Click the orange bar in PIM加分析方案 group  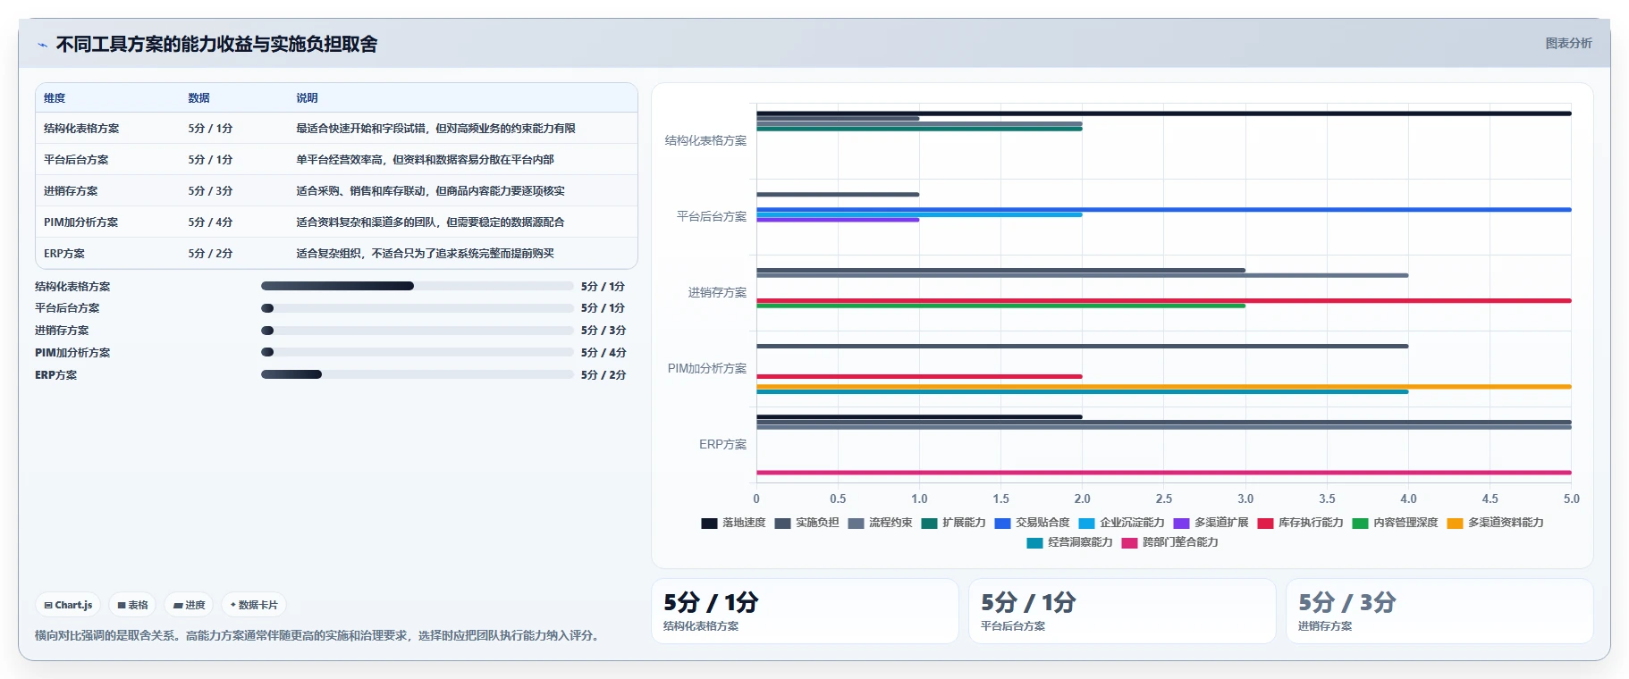[x=1164, y=387]
